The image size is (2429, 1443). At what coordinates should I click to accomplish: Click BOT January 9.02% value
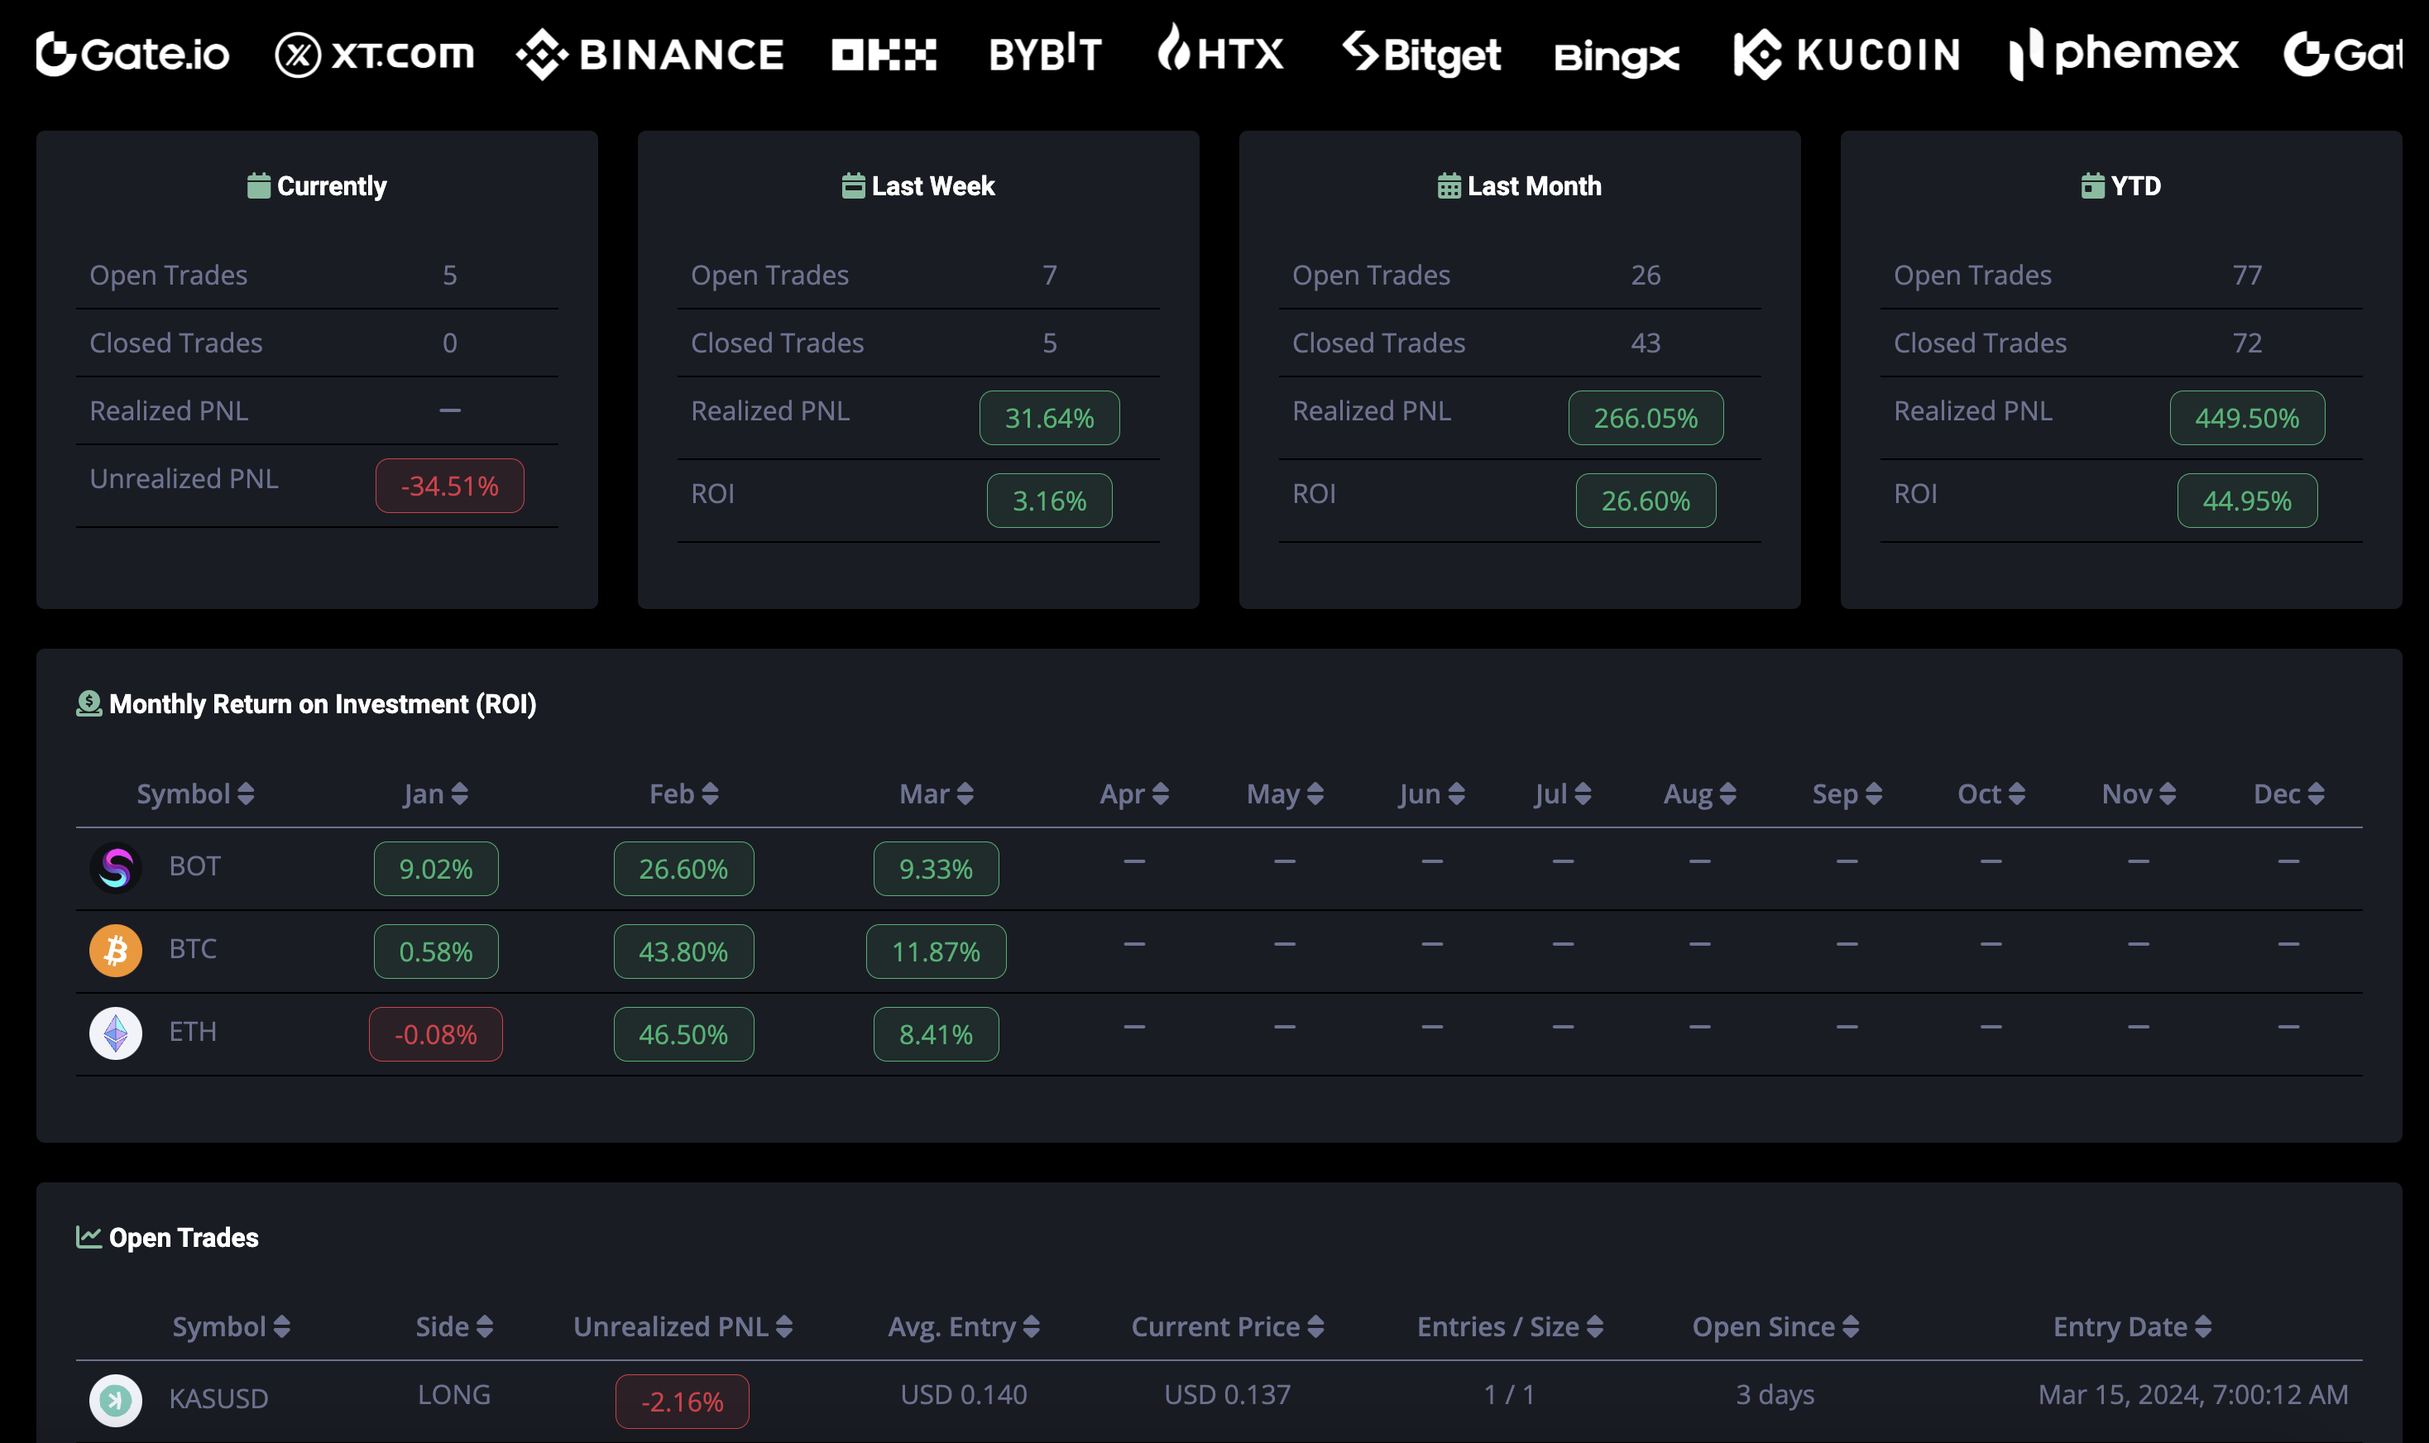pos(435,868)
